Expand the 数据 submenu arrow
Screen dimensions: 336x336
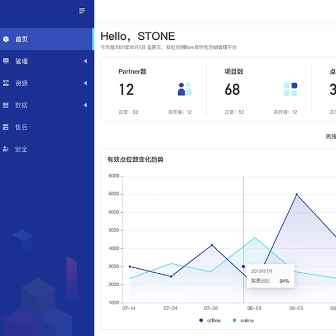pyautogui.click(x=85, y=105)
